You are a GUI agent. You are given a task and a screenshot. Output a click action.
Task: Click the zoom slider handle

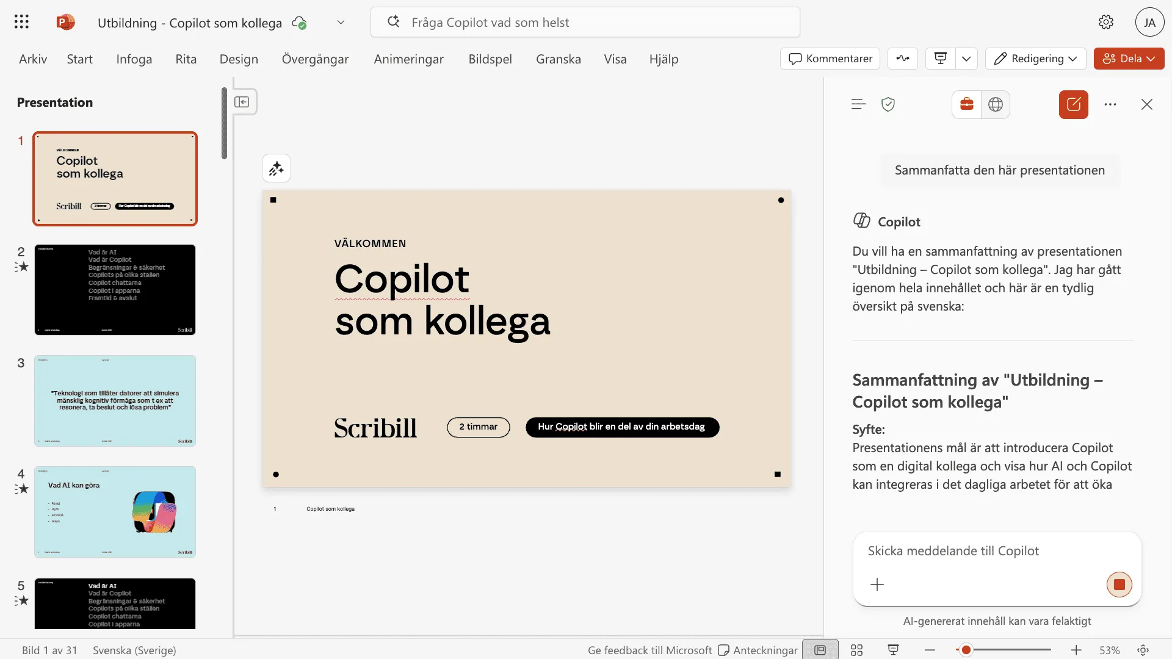click(x=966, y=650)
